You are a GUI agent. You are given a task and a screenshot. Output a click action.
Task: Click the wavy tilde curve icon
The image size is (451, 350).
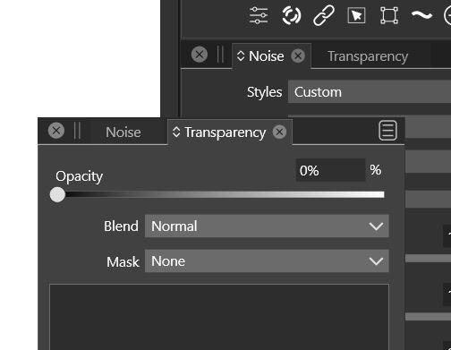421,14
